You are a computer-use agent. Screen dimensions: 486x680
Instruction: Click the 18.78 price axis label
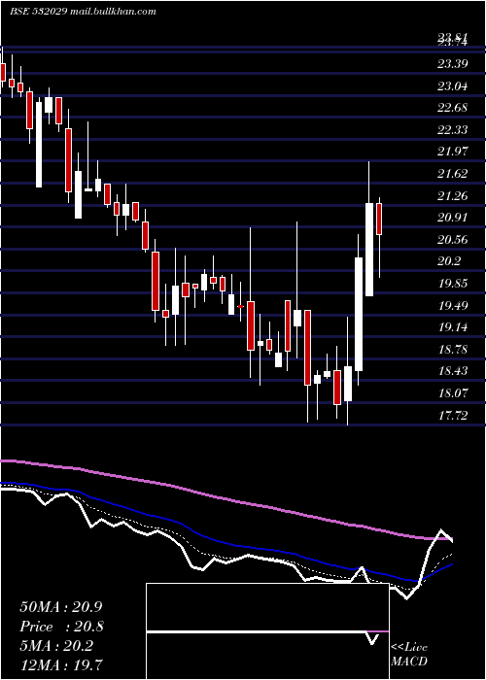point(453,350)
